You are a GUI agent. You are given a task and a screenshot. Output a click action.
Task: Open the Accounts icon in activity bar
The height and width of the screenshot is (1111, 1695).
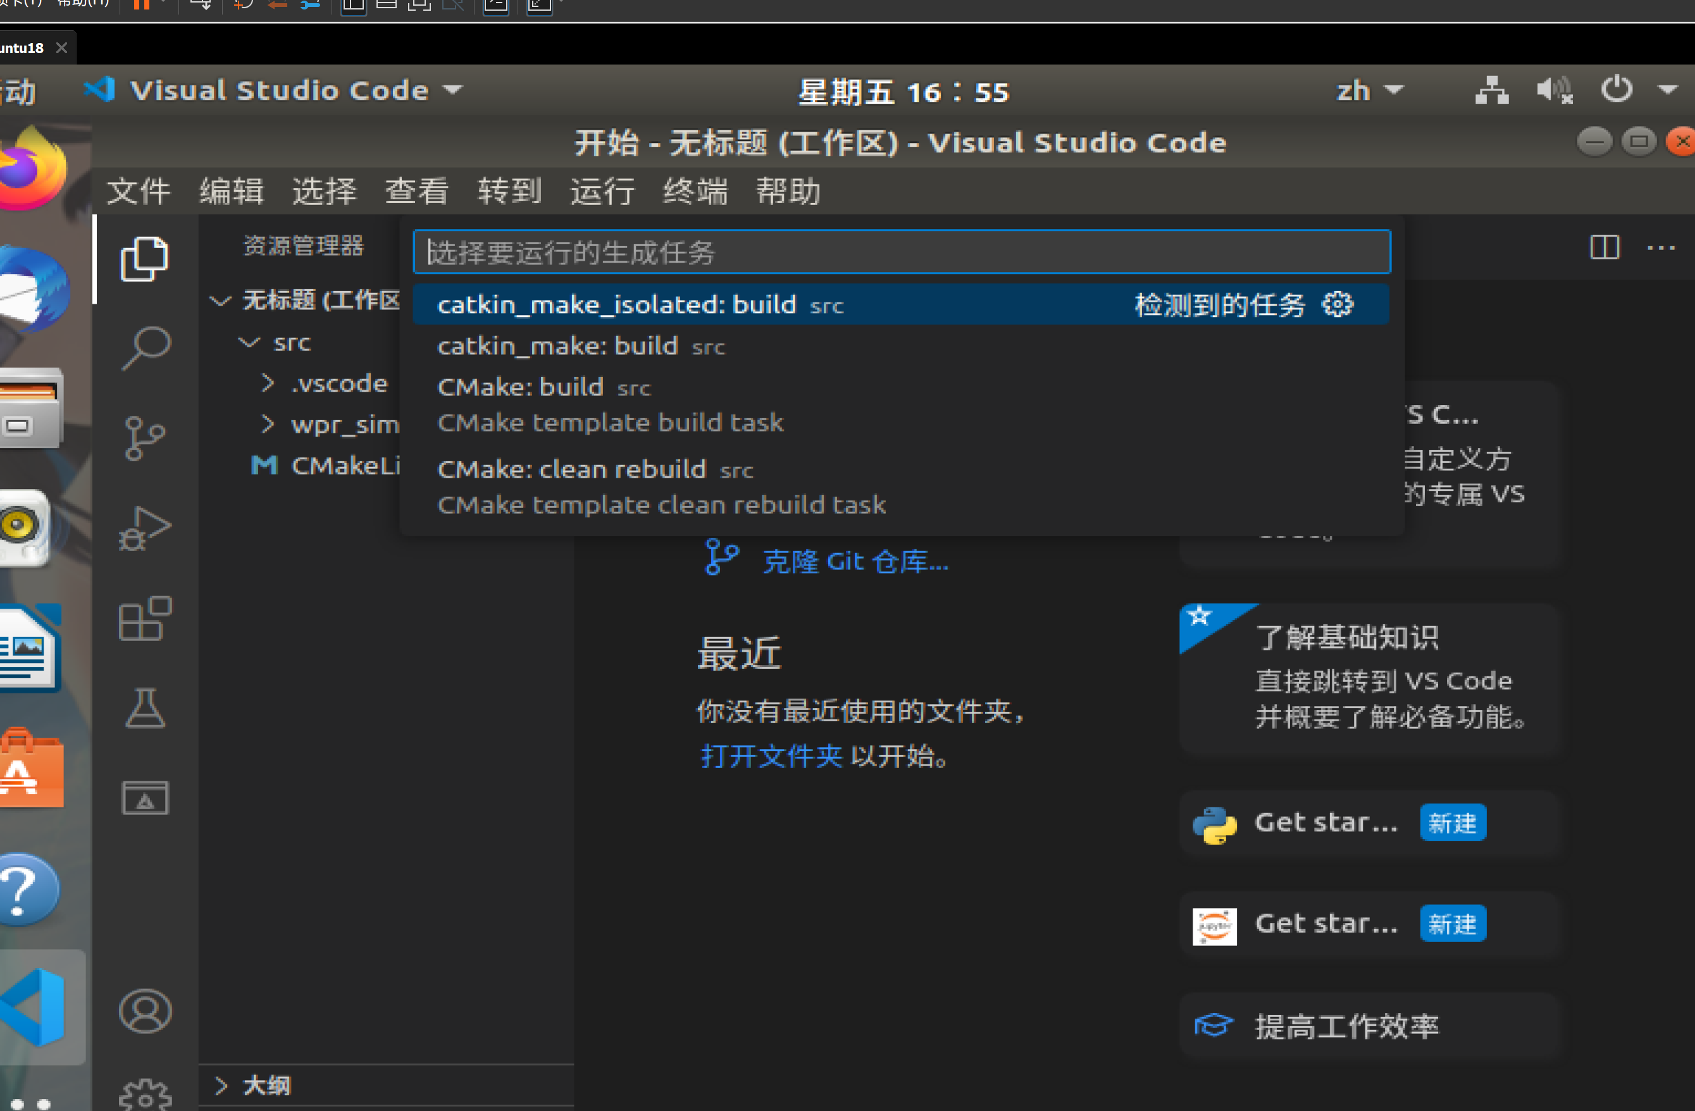tap(145, 1010)
